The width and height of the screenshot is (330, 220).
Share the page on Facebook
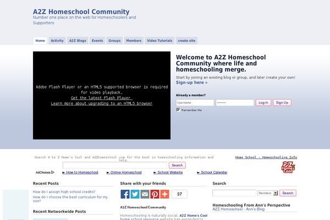[x=125, y=194]
